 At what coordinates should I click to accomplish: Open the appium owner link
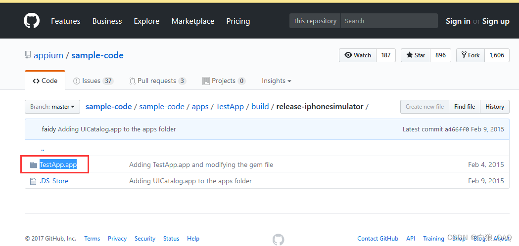click(48, 55)
